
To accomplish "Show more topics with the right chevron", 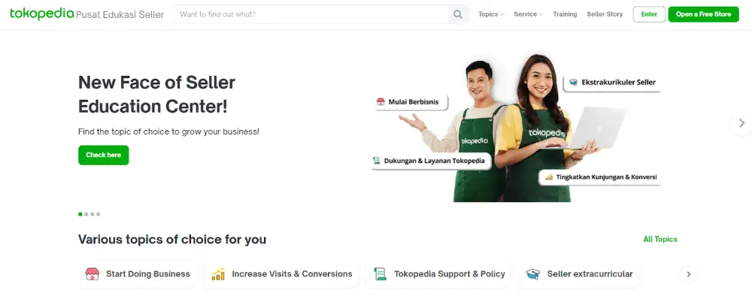I will pos(688,274).
